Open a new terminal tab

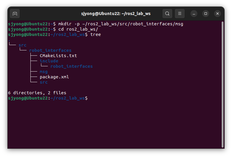click(x=15, y=14)
